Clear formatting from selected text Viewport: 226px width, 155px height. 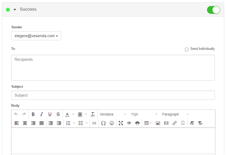[x=93, y=114]
